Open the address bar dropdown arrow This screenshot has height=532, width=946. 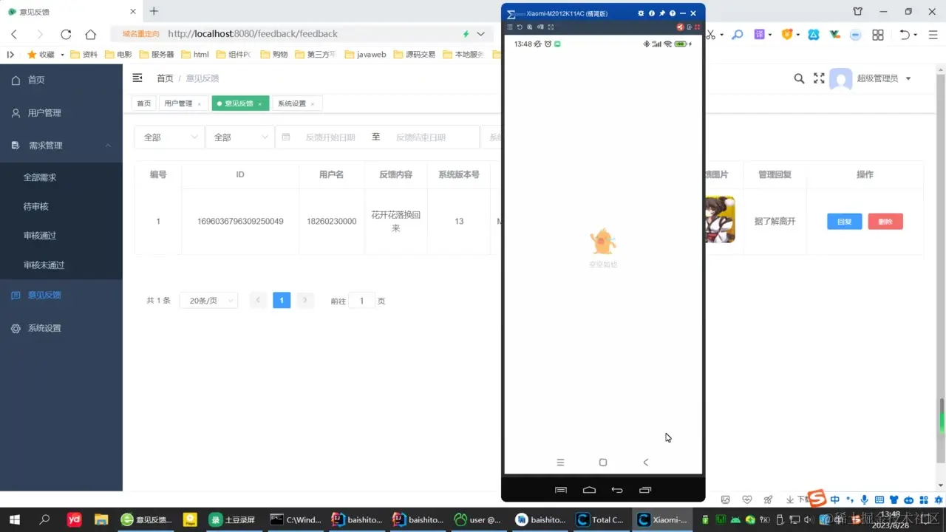(x=480, y=34)
